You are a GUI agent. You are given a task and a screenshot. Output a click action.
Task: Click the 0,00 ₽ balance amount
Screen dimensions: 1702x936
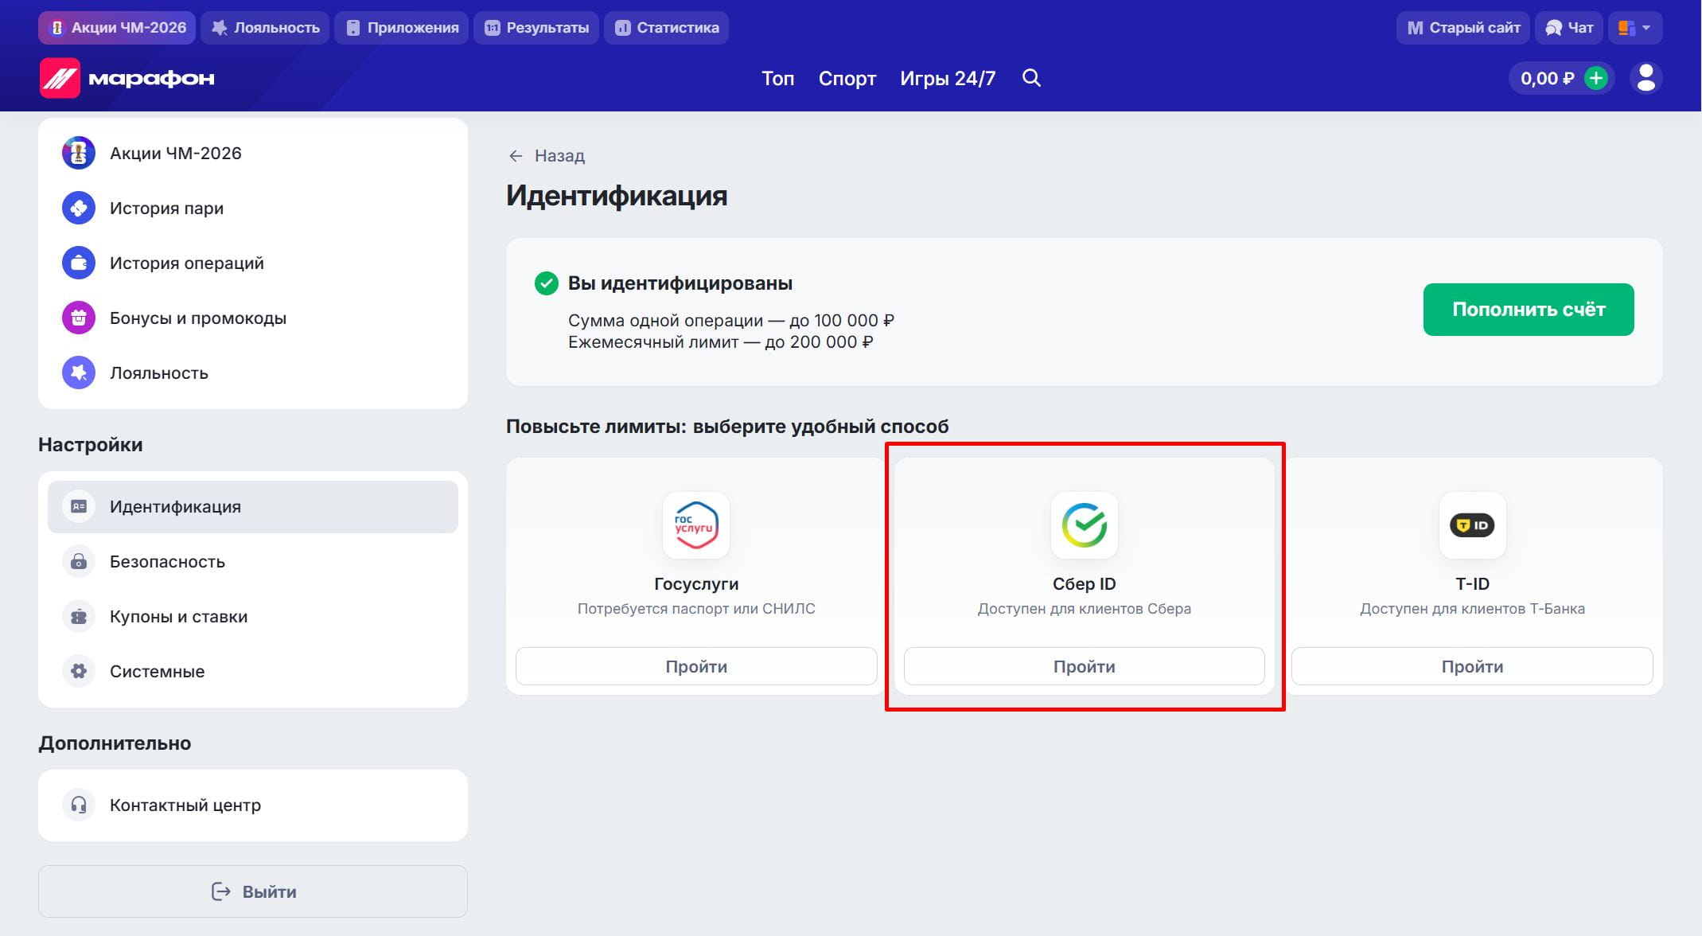(1547, 78)
